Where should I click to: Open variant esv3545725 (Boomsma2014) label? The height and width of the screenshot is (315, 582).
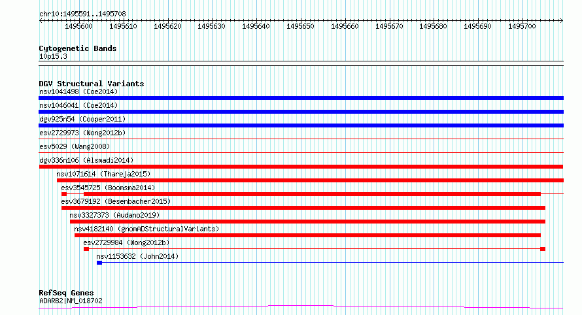[108, 188]
